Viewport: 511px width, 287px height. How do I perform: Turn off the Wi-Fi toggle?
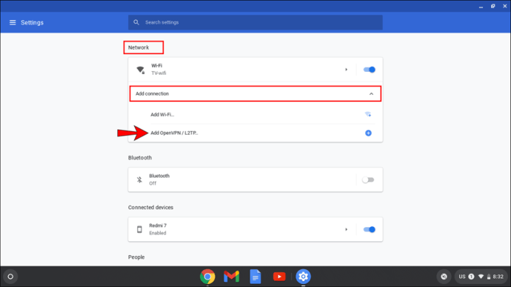point(370,70)
